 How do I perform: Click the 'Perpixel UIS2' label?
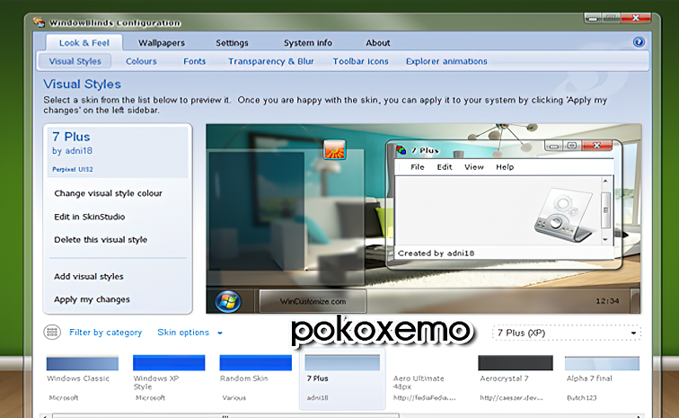(x=73, y=170)
